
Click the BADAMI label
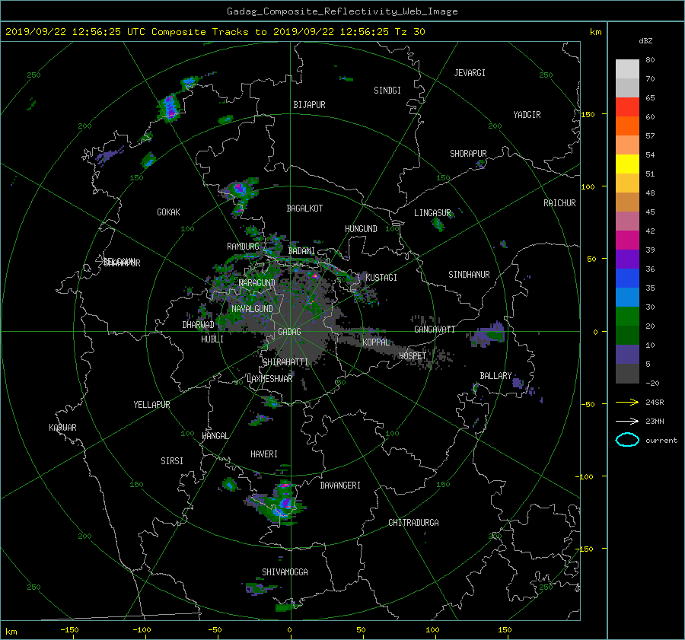pos(301,251)
